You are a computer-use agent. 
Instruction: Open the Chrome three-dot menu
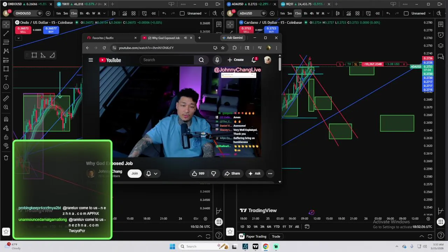coord(276,48)
